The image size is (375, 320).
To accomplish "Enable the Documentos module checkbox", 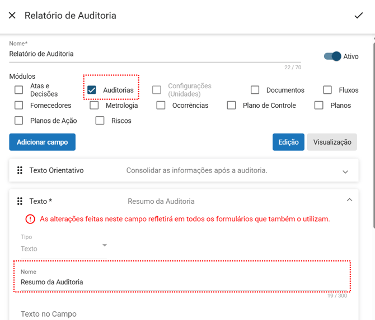I will pyautogui.click(x=255, y=90).
